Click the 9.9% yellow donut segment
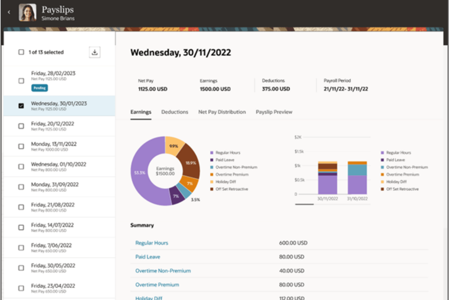Viewport: 449px width, 300px height. 174,146
